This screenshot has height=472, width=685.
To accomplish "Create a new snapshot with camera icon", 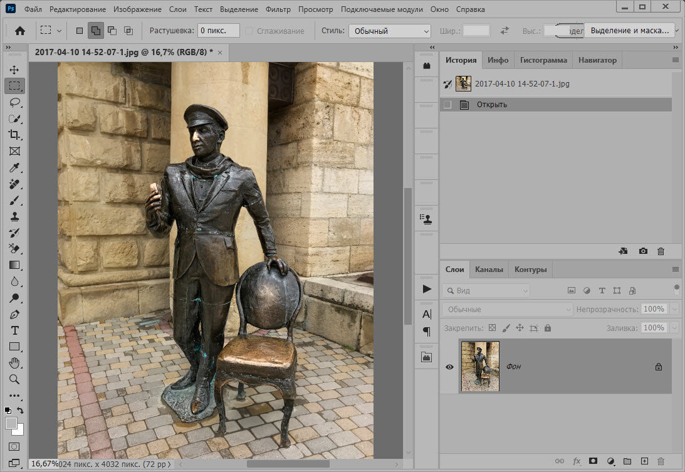I will click(x=643, y=251).
